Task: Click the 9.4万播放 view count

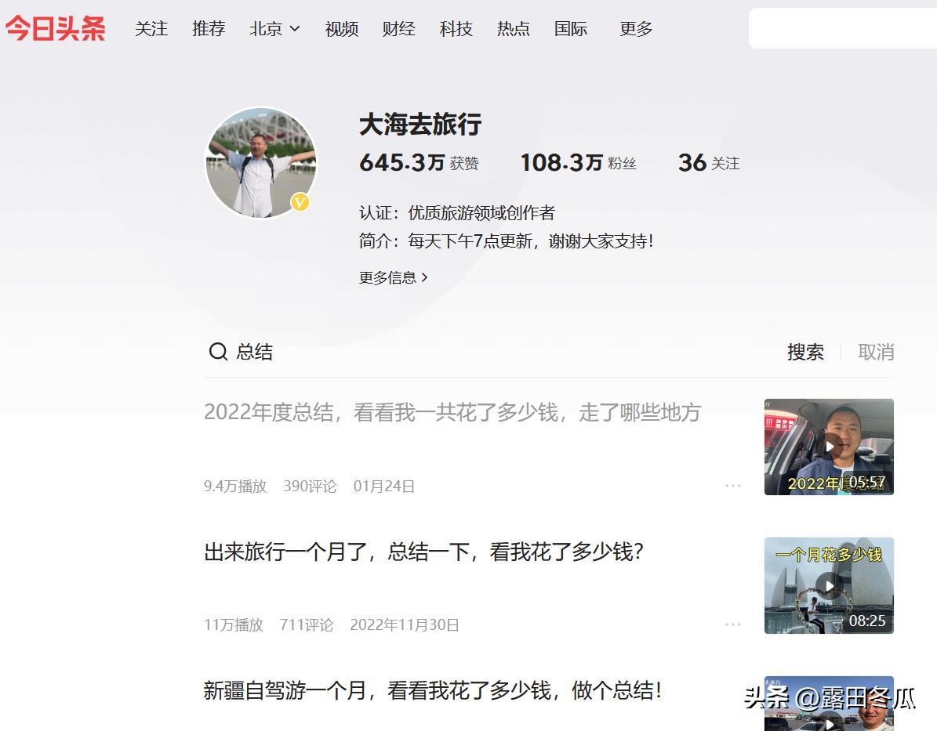Action: [235, 486]
